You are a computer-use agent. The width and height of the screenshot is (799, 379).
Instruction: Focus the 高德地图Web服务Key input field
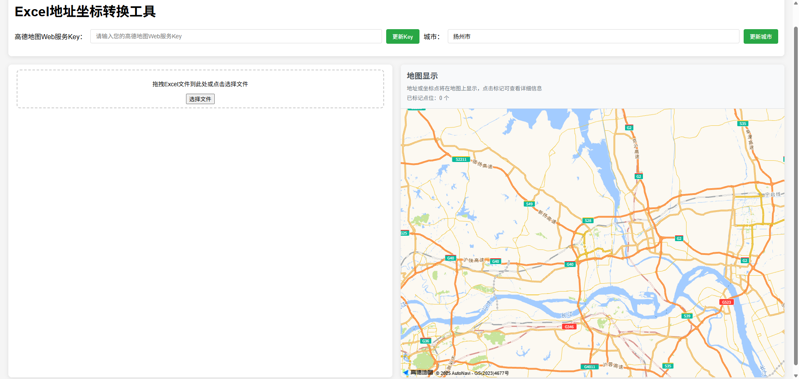point(236,36)
